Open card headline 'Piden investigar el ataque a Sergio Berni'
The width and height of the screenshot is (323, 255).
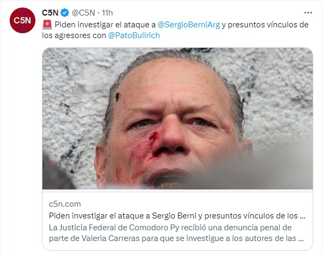click(x=122, y=216)
